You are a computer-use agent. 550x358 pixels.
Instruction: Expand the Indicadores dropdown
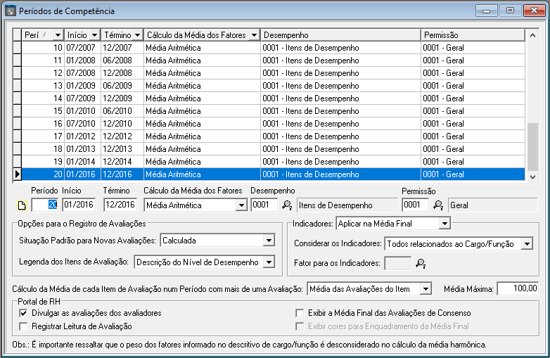pos(443,224)
